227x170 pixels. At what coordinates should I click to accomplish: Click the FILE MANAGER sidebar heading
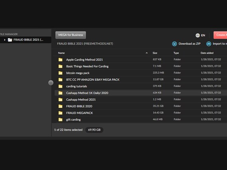pos(9,34)
